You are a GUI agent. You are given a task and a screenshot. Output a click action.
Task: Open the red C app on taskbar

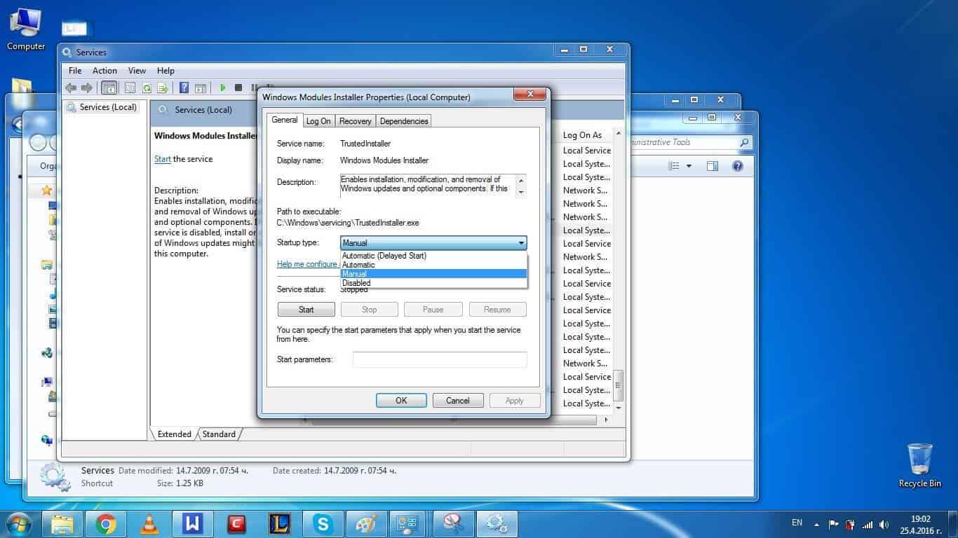click(236, 523)
